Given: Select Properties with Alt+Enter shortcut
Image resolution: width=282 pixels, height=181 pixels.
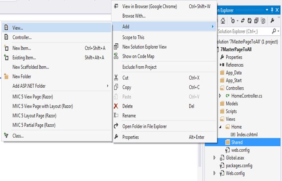Looking at the screenshot, I should click(x=164, y=137).
